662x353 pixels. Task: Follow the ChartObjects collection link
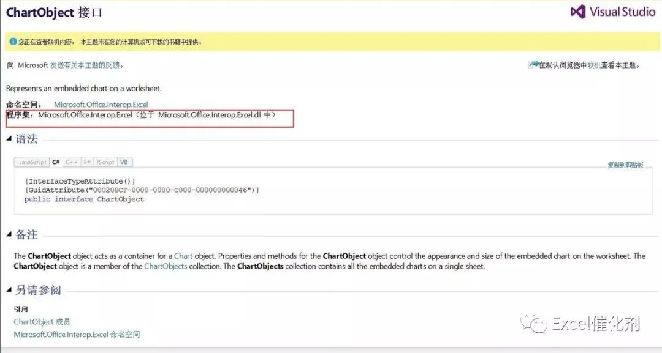click(x=165, y=266)
